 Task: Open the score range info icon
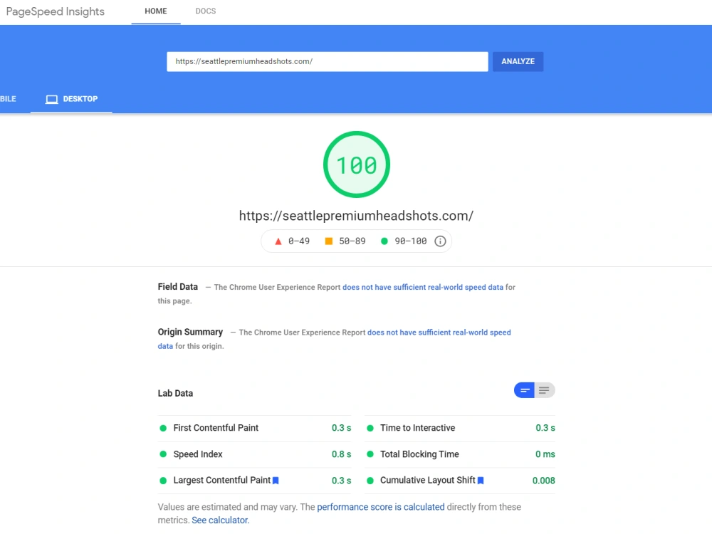coord(440,241)
